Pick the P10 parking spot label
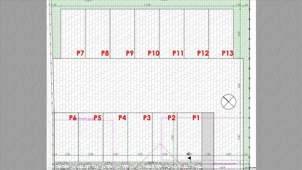The width and height of the screenshot is (302, 170). (154, 53)
